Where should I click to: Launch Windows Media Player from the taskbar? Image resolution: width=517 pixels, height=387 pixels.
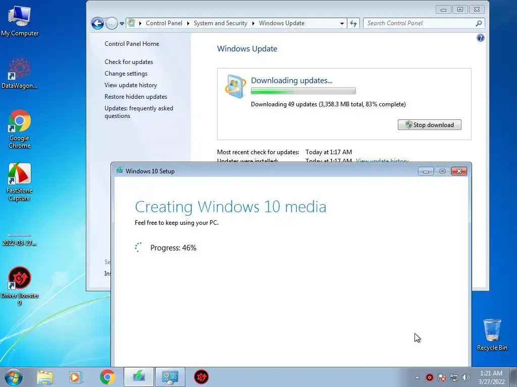click(75, 377)
